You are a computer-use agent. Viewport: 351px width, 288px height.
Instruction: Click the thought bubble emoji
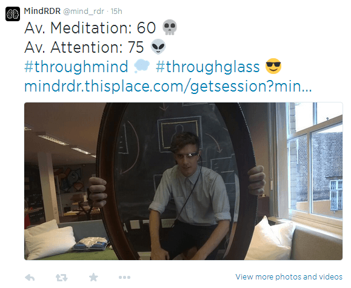(x=142, y=67)
